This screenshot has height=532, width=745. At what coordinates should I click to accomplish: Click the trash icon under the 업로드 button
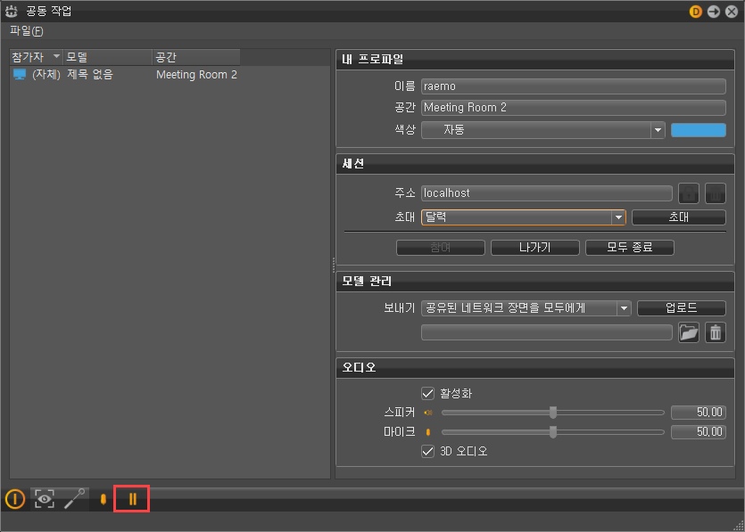click(716, 332)
